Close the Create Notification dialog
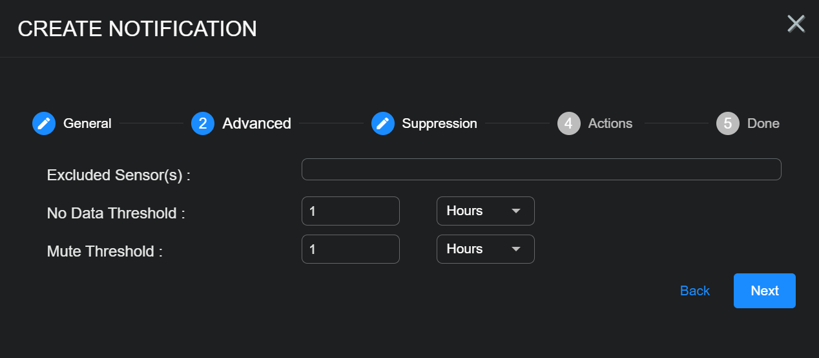Viewport: 819px width, 358px height. click(x=796, y=24)
